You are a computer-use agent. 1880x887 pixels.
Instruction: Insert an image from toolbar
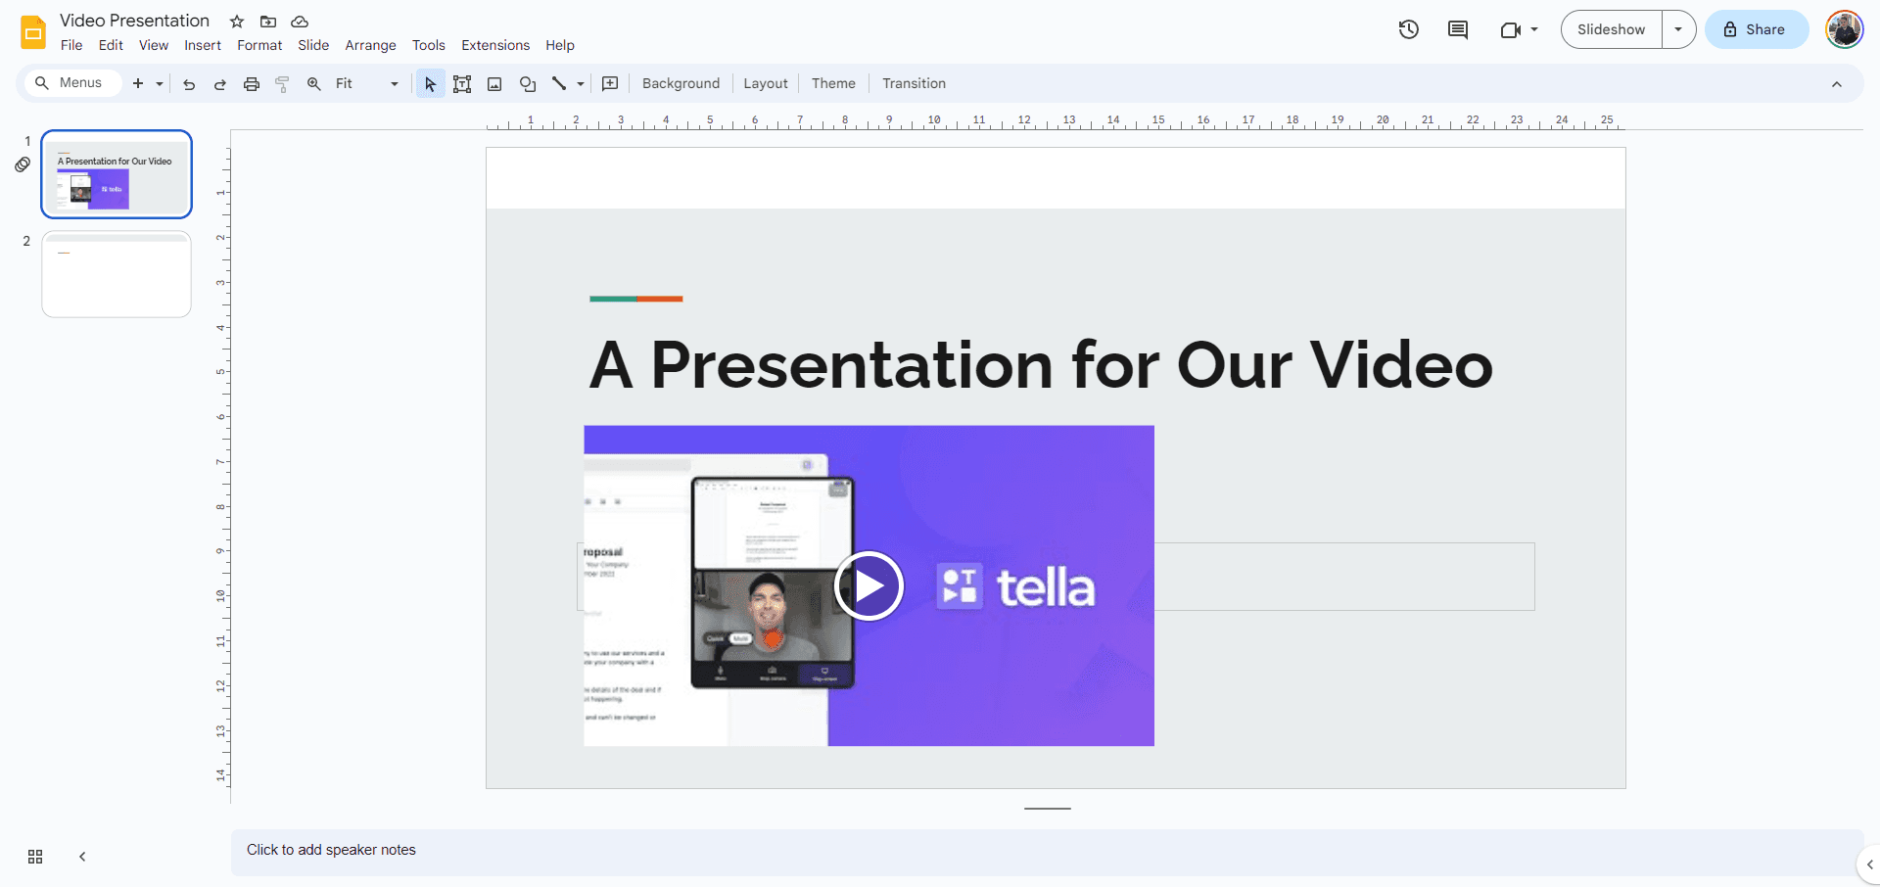(x=494, y=84)
